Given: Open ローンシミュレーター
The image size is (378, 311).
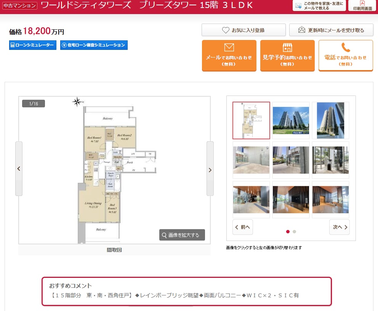Looking at the screenshot, I should click(33, 45).
